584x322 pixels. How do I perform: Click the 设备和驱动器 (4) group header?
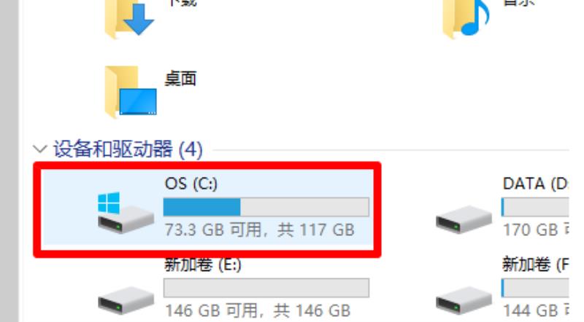point(128,149)
